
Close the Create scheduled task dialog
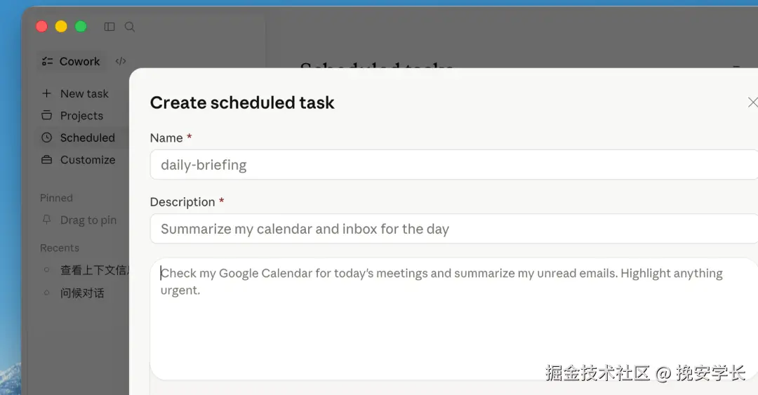point(752,102)
